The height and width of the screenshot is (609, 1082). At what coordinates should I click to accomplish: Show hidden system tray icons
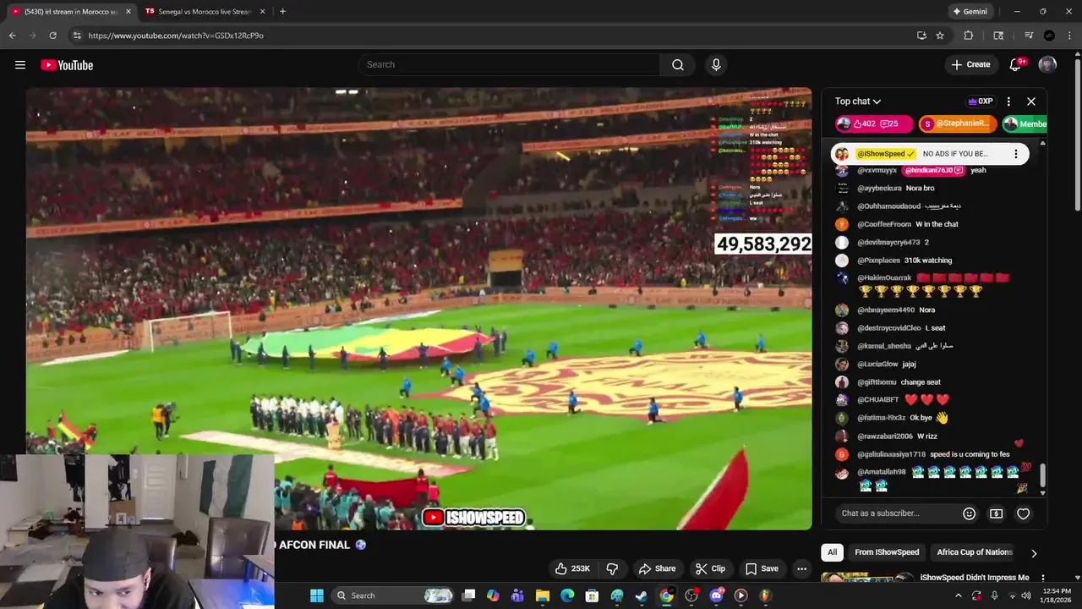[959, 595]
